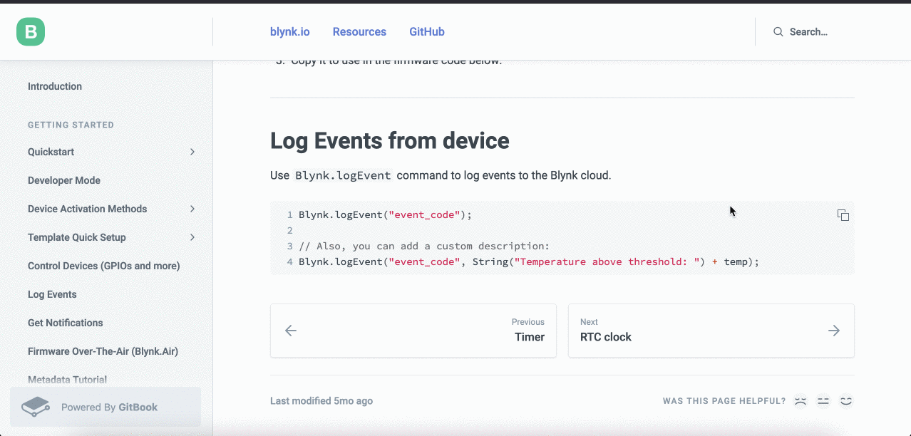Expand Template Quick Setup chevron

click(x=192, y=237)
